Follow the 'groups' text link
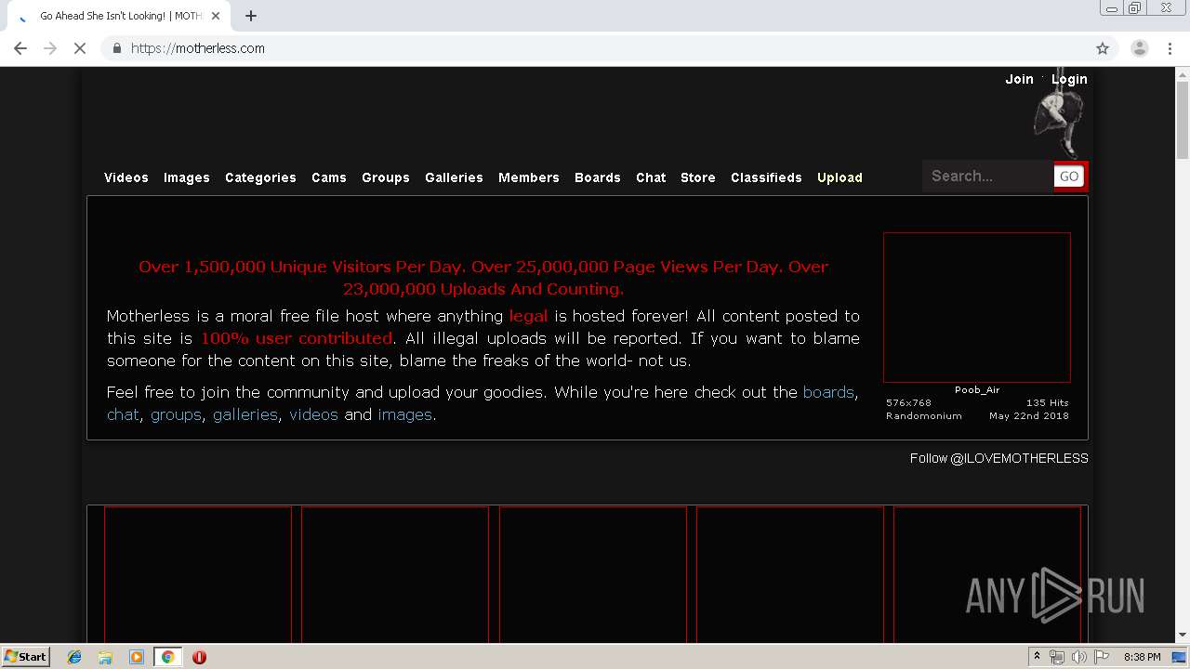The height and width of the screenshot is (669, 1190). 176,414
